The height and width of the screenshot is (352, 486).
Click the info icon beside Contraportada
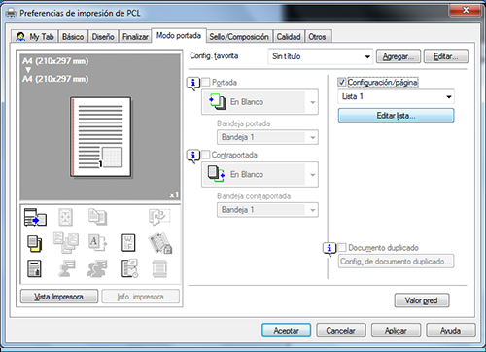point(193,157)
